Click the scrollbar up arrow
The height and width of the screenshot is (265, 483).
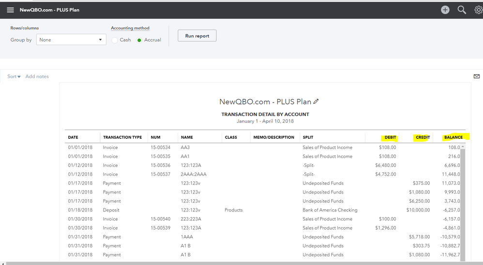462,147
